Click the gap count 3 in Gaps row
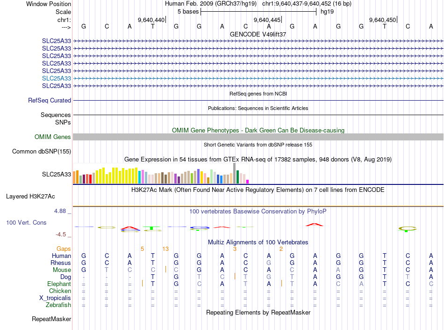Viewport: 444px width, 330px height. click(235, 249)
